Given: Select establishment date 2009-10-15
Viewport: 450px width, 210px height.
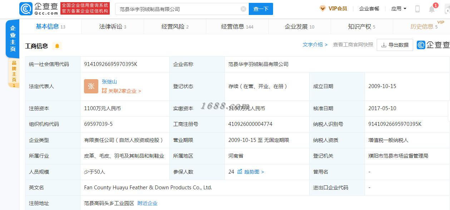Looking at the screenshot, I should pos(382,86).
